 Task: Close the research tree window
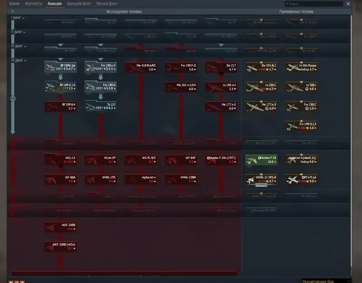coord(348,4)
